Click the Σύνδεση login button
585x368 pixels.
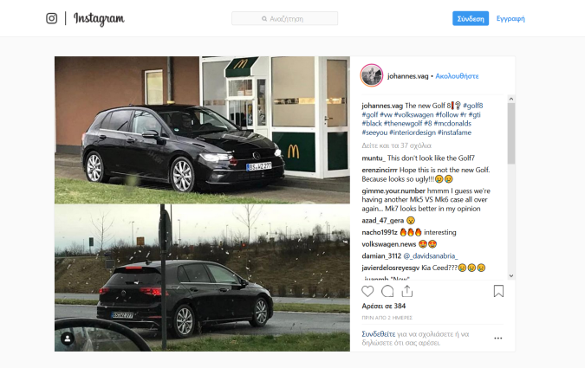[x=471, y=19]
